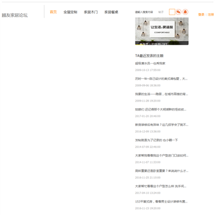Open thread 发帖就是为了记录的 也小晒一下

click(x=156, y=140)
